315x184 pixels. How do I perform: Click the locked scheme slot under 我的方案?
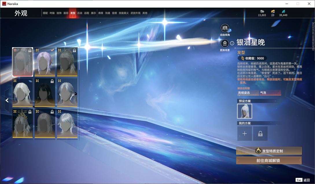pyautogui.click(x=260, y=133)
